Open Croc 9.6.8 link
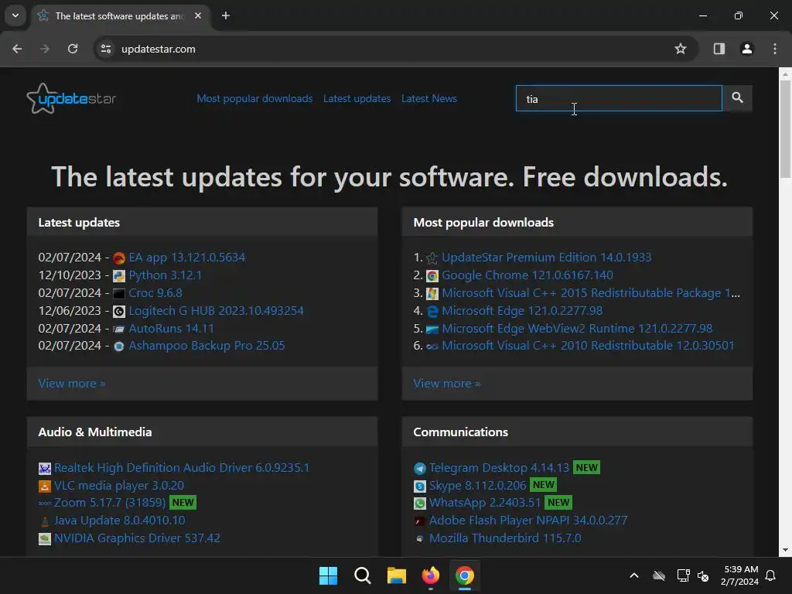This screenshot has width=792, height=594. 155,292
